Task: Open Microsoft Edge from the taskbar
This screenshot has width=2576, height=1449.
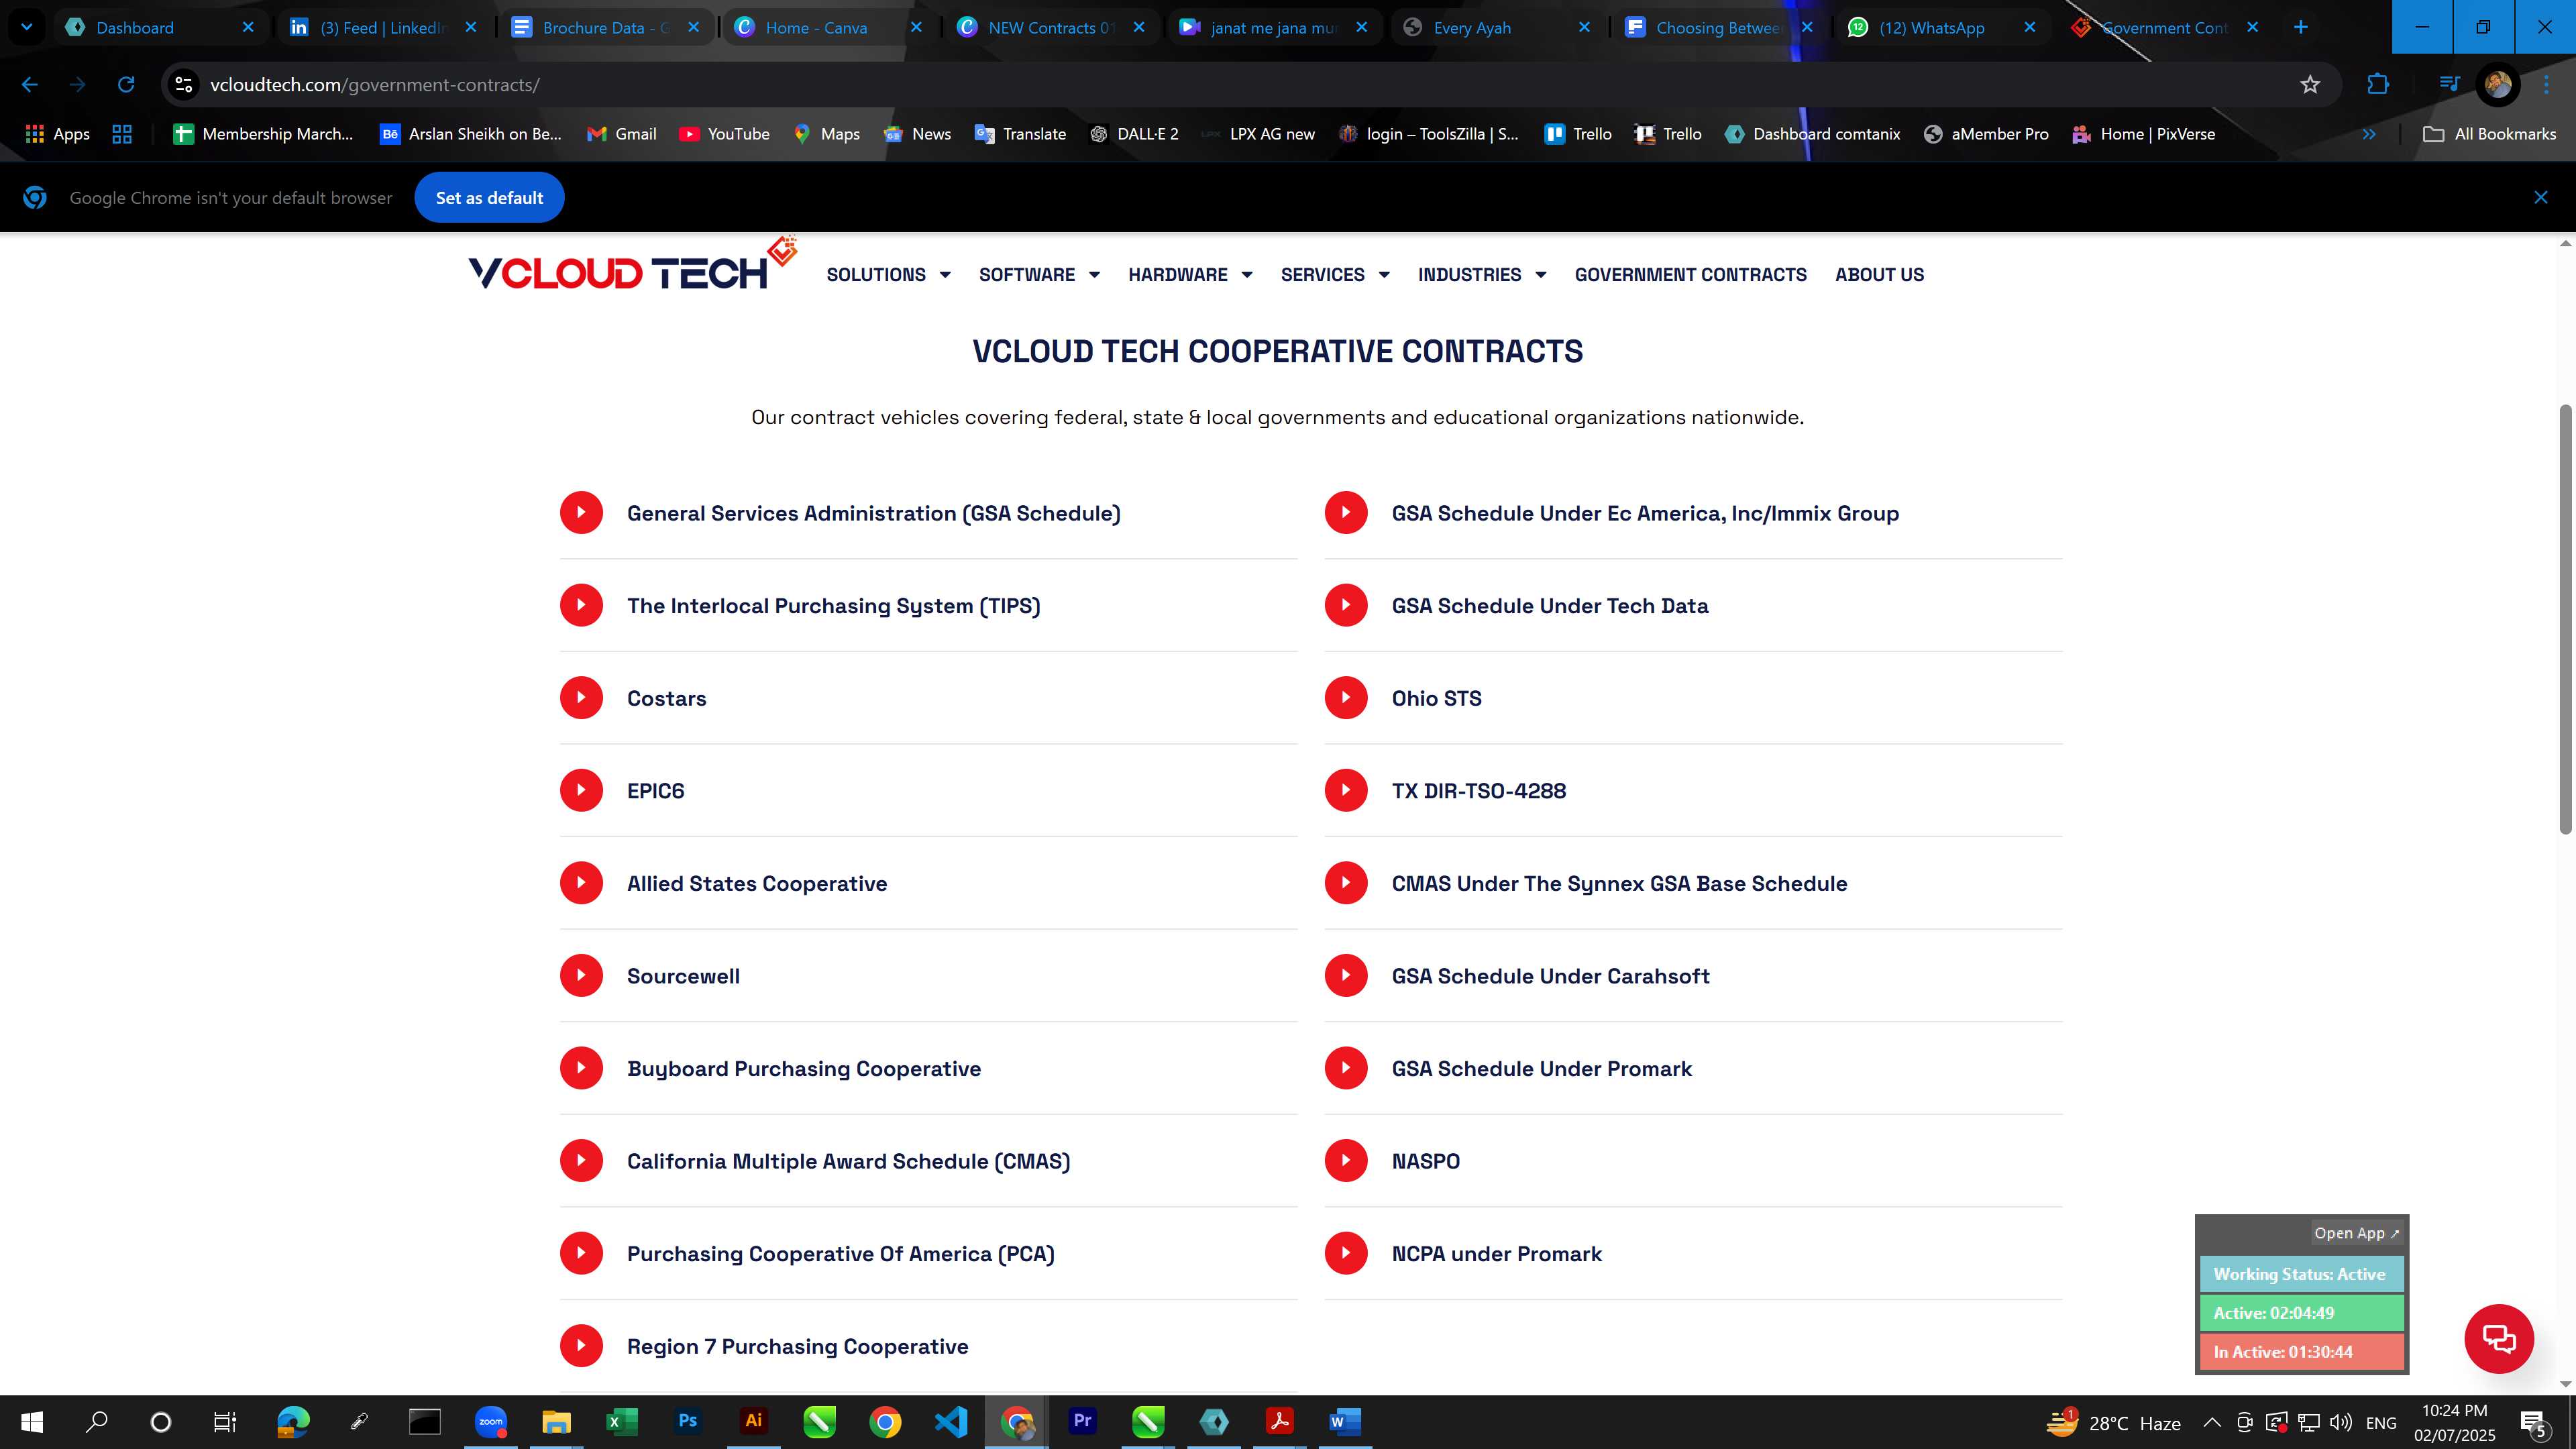Action: 293,1421
